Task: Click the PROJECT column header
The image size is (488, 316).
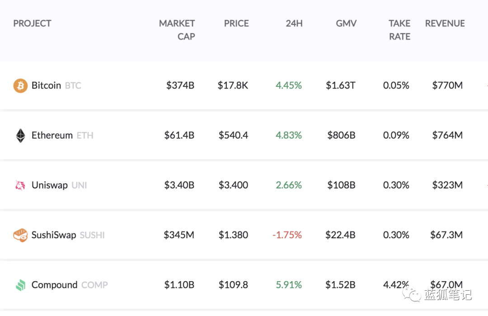Action: pos(32,24)
